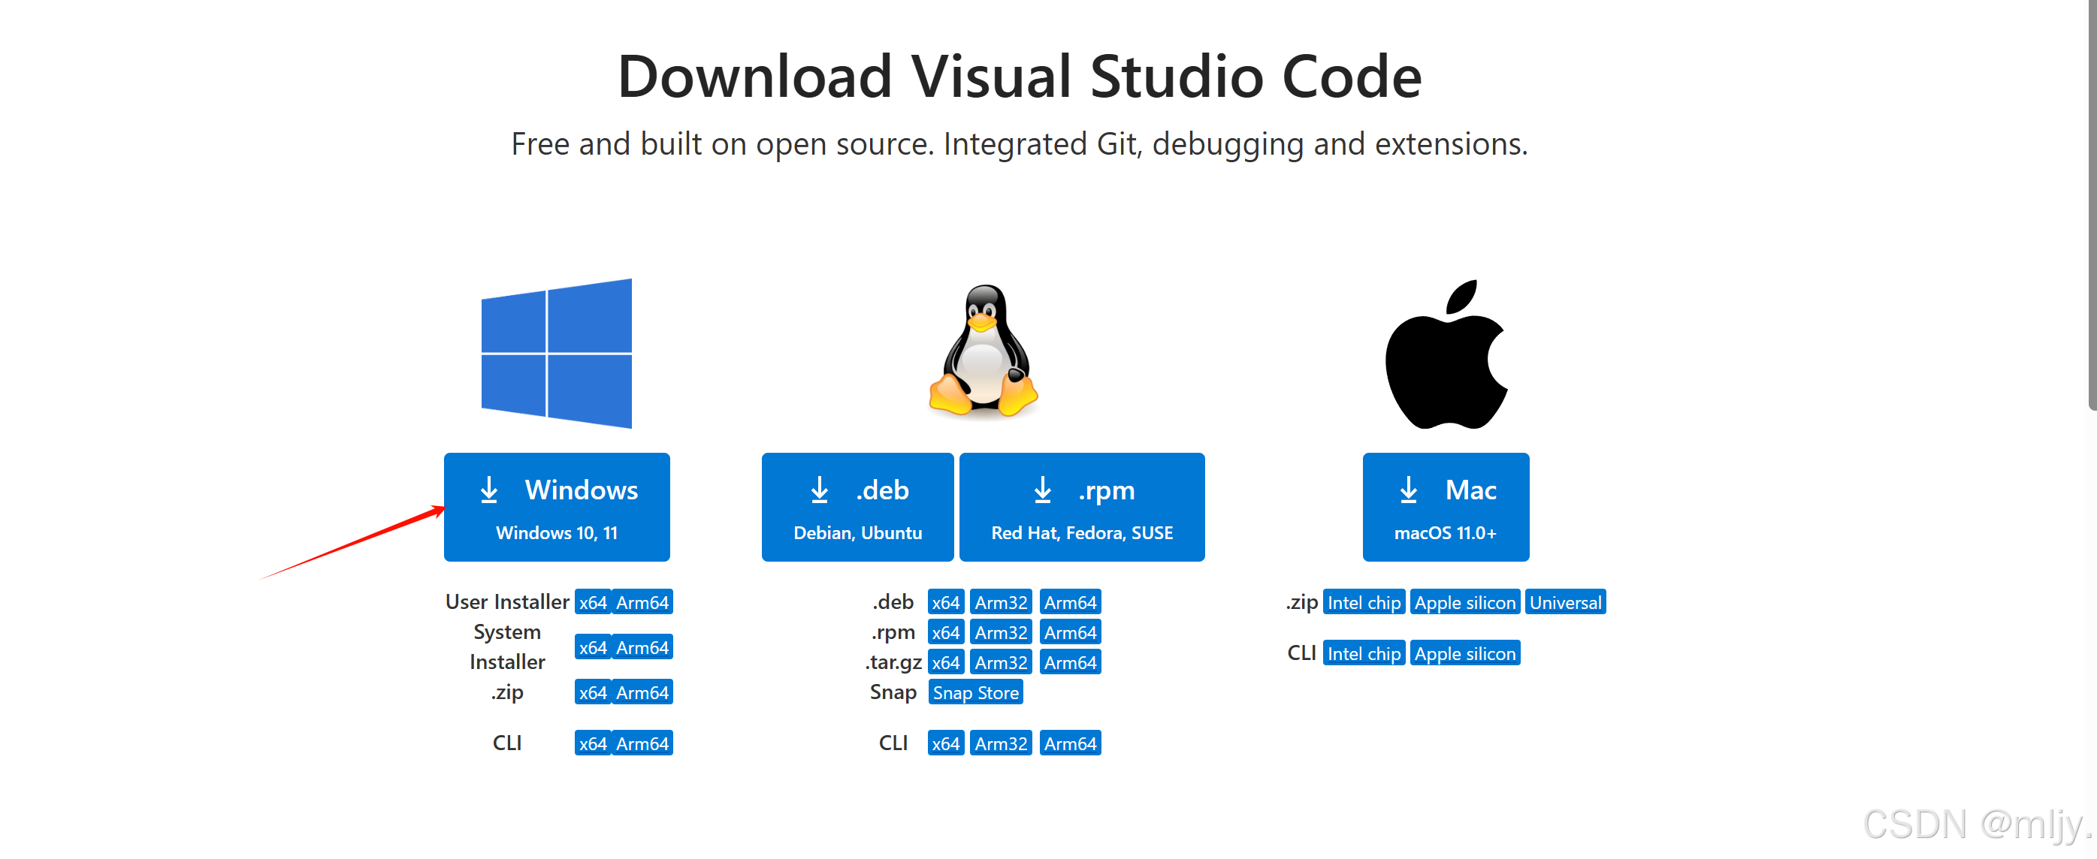This screenshot has height=859, width=2097.
Task: Select Mac CLI Apple silicon link
Action: (1464, 653)
